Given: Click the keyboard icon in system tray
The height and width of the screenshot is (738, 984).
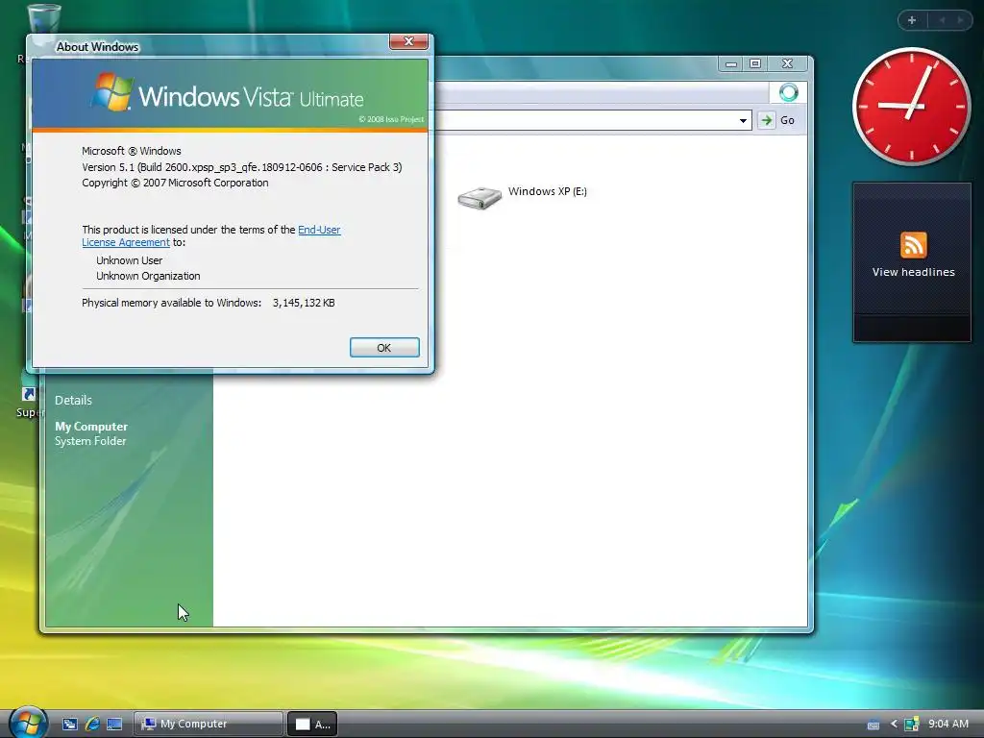Looking at the screenshot, I should coord(873,725).
